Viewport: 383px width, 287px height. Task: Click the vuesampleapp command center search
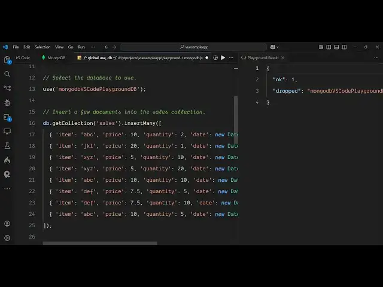[194, 47]
